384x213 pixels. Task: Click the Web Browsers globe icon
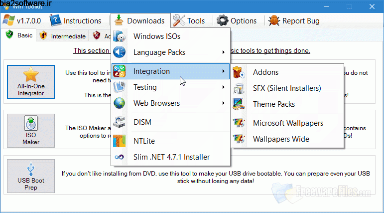[x=120, y=103]
